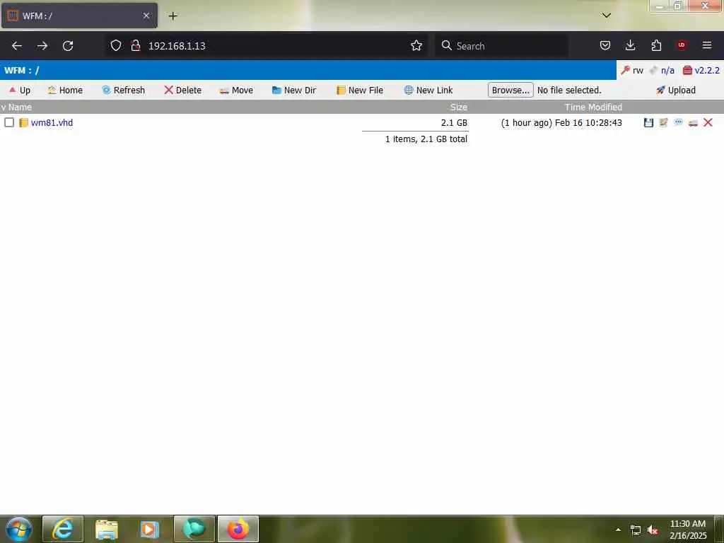Open the Windows Start menu
This screenshot has height=543, width=724.
pyautogui.click(x=19, y=529)
